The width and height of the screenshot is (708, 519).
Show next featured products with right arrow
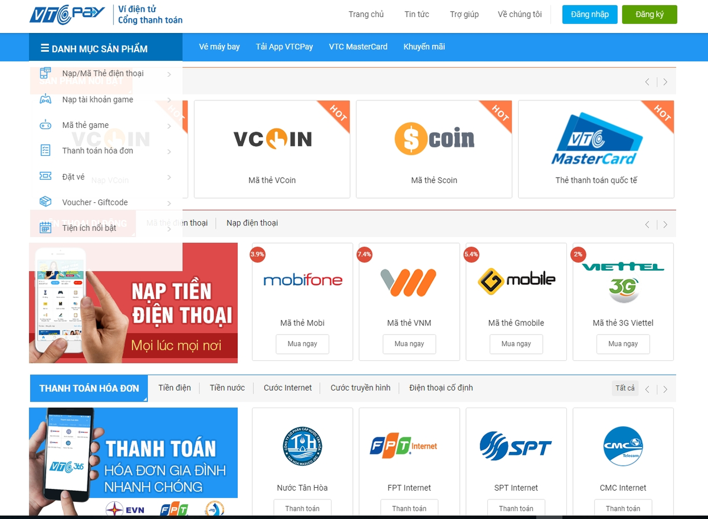tap(666, 82)
